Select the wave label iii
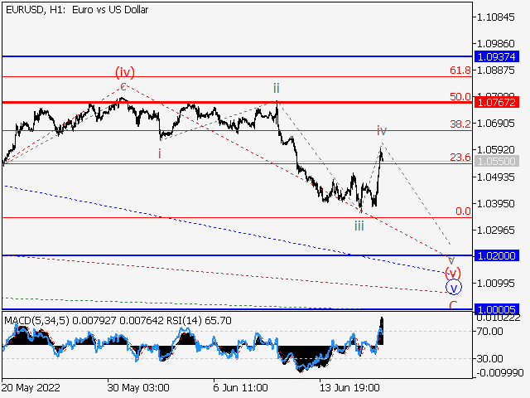530x398 pixels. coord(359,226)
